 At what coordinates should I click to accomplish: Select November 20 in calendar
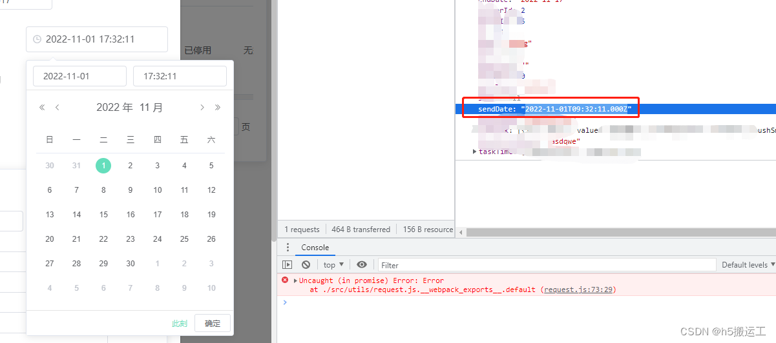(50, 239)
